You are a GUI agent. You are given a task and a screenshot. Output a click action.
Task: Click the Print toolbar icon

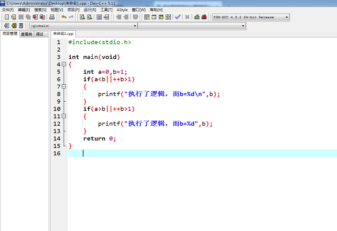click(x=52, y=17)
